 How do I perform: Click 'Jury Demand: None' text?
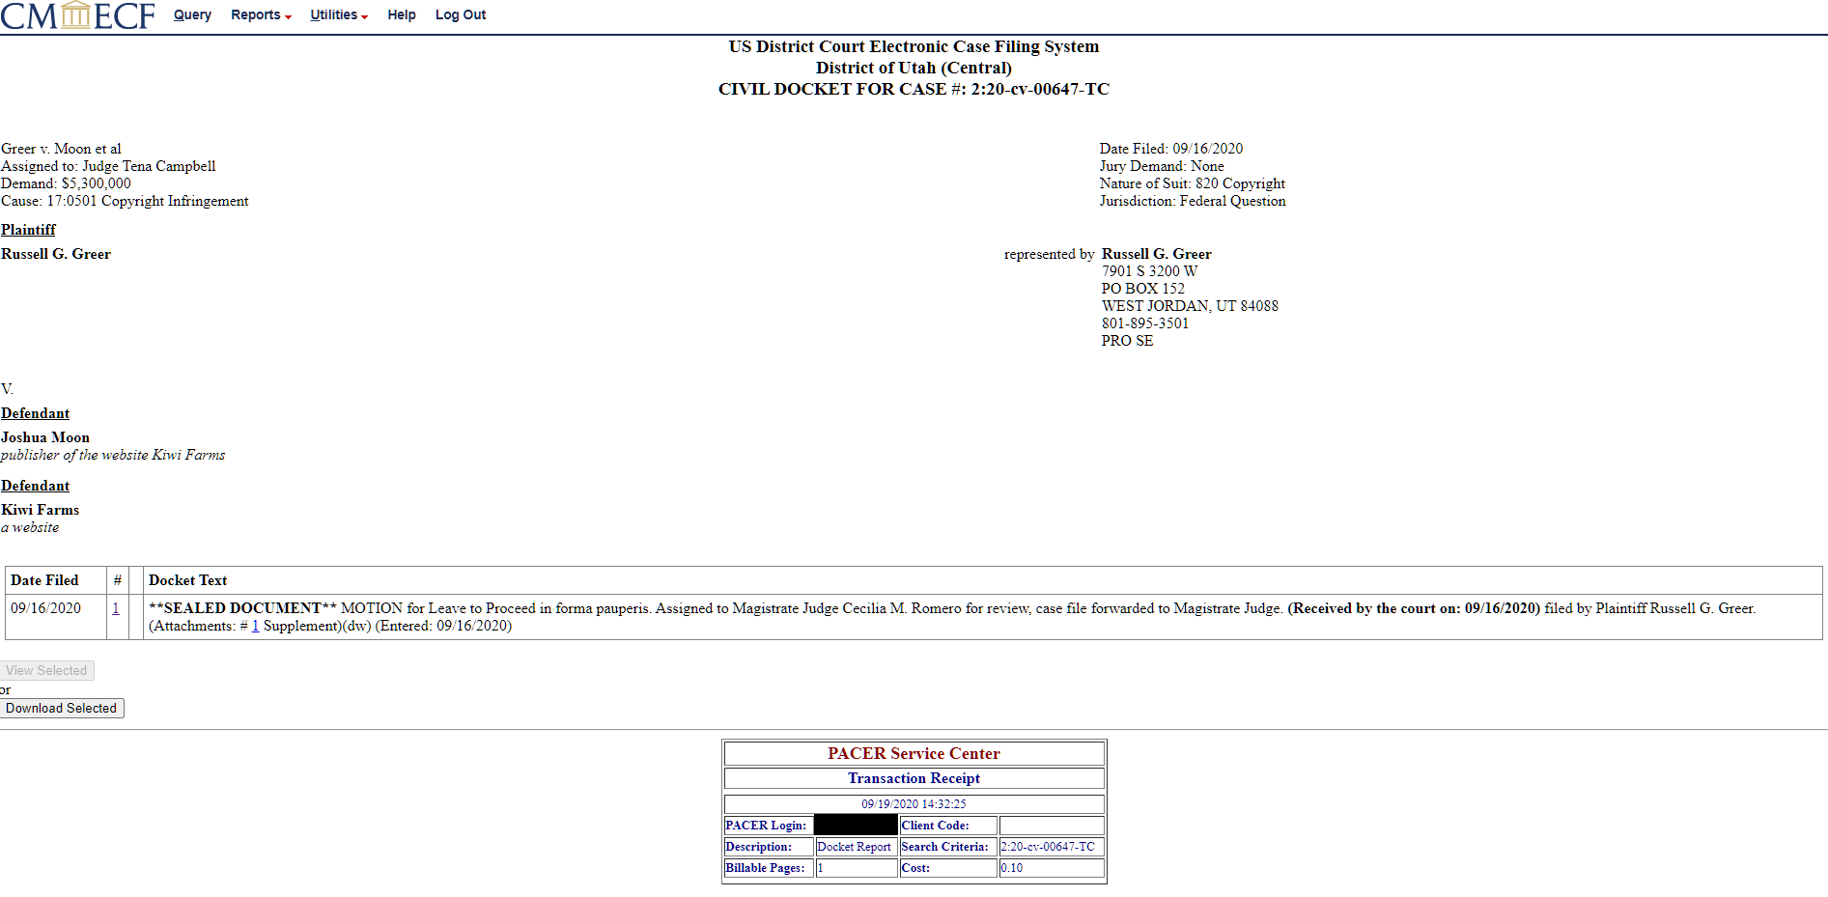1162,166
